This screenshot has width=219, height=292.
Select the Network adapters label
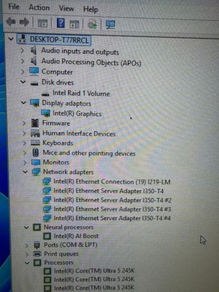click(x=68, y=172)
